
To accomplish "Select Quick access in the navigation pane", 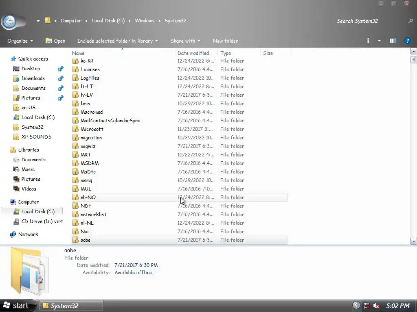I will 33,59.
